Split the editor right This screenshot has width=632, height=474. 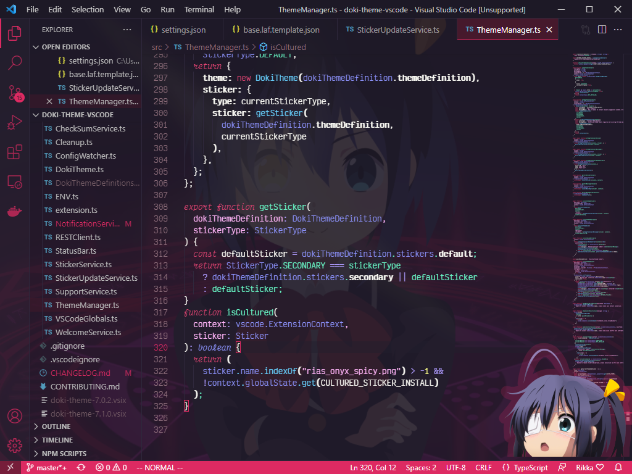pos(602,30)
